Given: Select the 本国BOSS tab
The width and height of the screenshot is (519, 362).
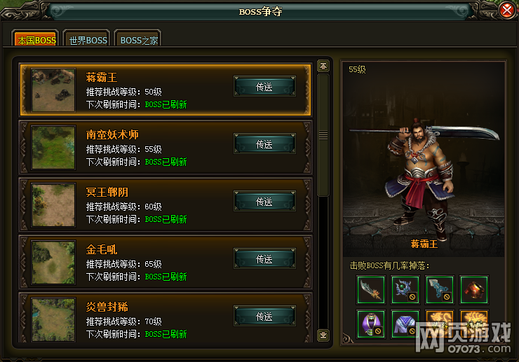Looking at the screenshot, I should click(x=36, y=40).
